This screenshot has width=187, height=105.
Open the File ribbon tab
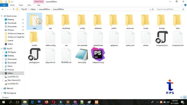(4, 5)
